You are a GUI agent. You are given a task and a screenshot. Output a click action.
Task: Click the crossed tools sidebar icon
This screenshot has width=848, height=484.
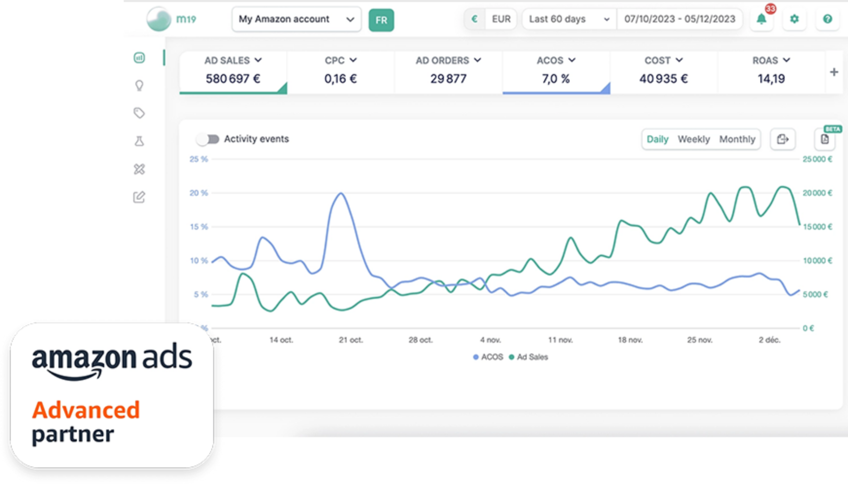pyautogui.click(x=139, y=169)
